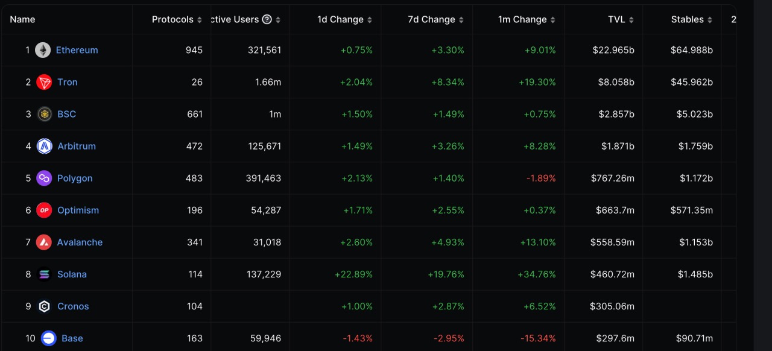The width and height of the screenshot is (772, 351).
Task: Sort by 1d Change column arrows
Action: (370, 20)
